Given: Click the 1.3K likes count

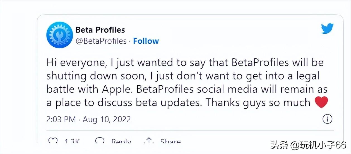Looking at the screenshot, I should coord(72,141).
